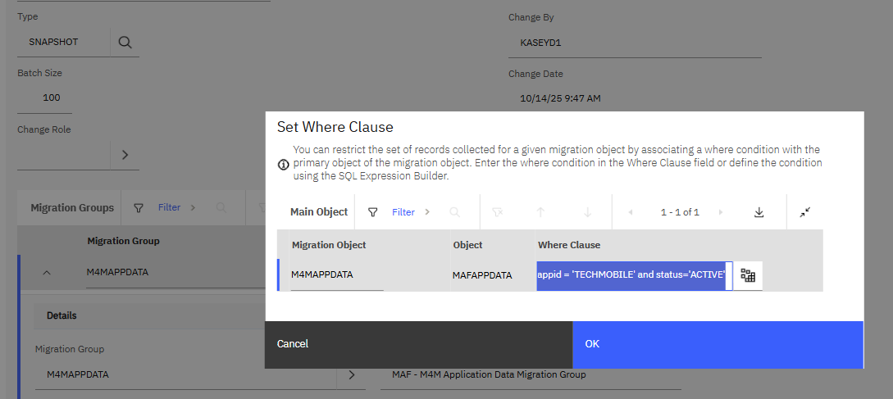Click the dialog's filter funnel icon

(373, 212)
